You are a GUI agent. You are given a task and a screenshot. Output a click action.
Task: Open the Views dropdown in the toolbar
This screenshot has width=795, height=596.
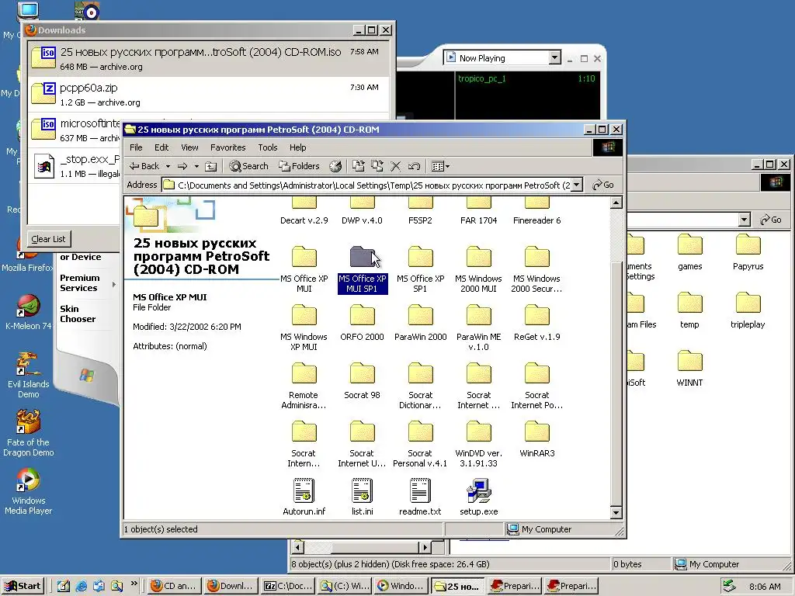coord(440,166)
